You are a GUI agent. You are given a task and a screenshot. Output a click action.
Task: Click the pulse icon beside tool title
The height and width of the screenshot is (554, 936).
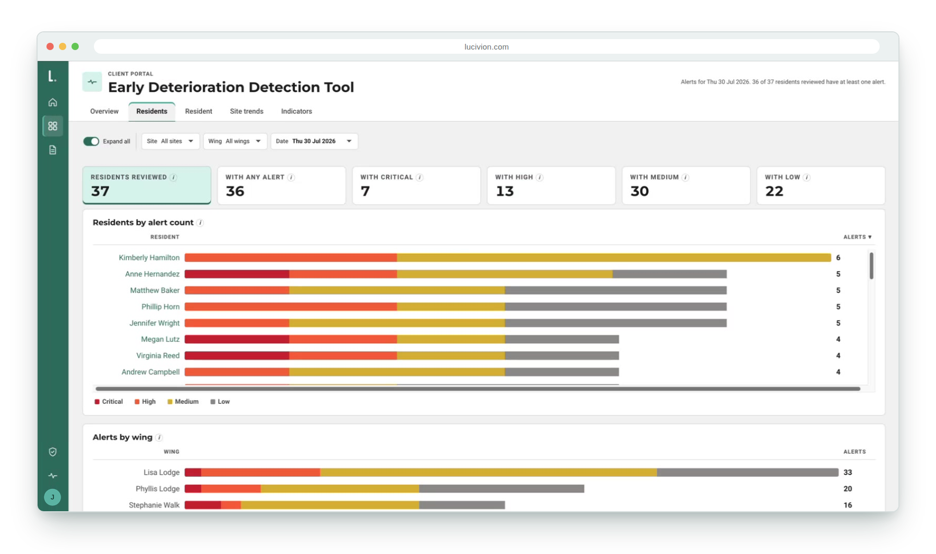tap(92, 82)
